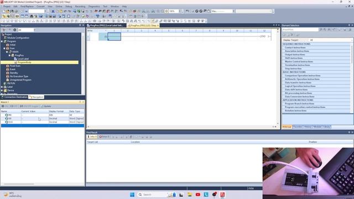Expand the Device tree node

[x=2, y=91]
